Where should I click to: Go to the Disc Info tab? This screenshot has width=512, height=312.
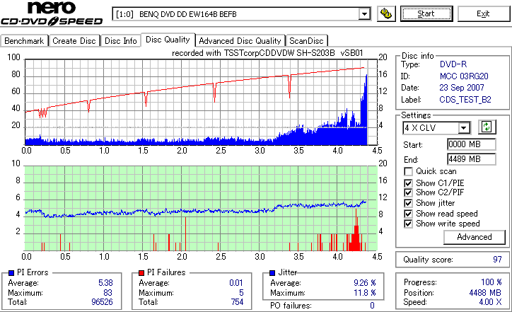120,41
